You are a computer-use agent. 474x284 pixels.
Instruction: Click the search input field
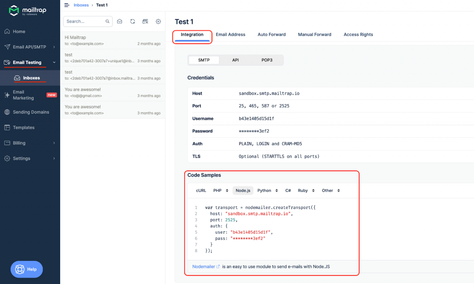pyautogui.click(x=83, y=21)
